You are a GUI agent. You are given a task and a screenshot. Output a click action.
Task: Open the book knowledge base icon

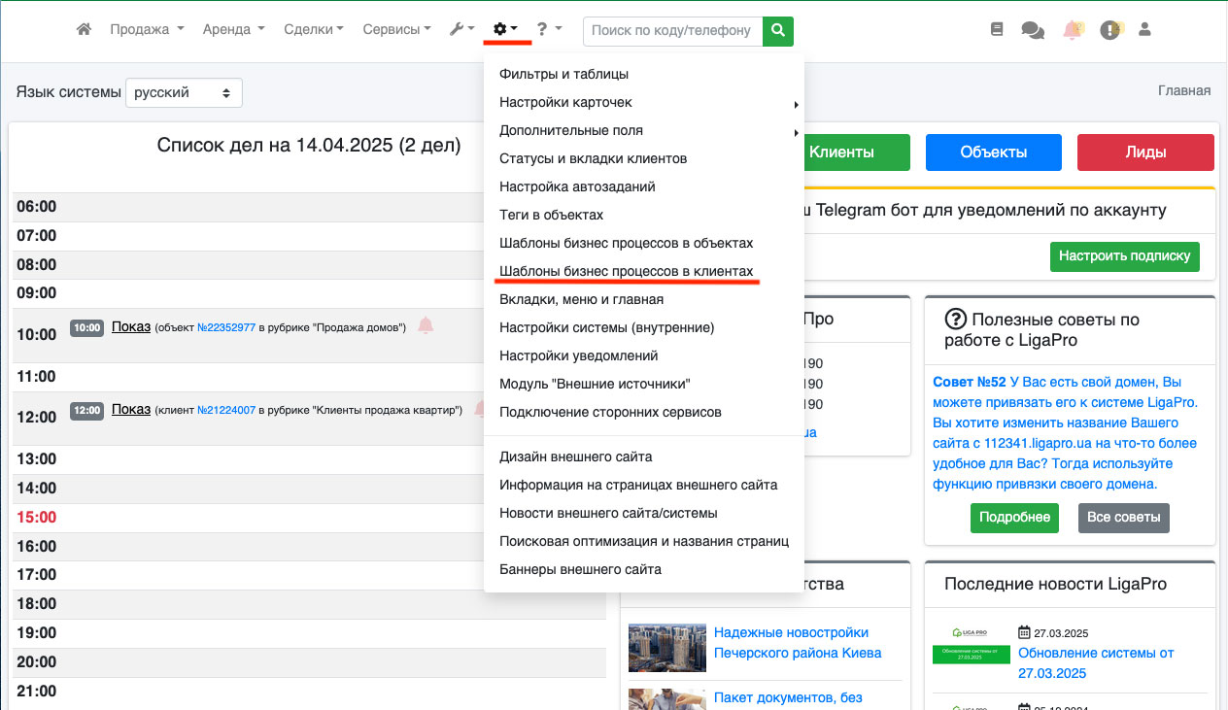pyautogui.click(x=997, y=30)
